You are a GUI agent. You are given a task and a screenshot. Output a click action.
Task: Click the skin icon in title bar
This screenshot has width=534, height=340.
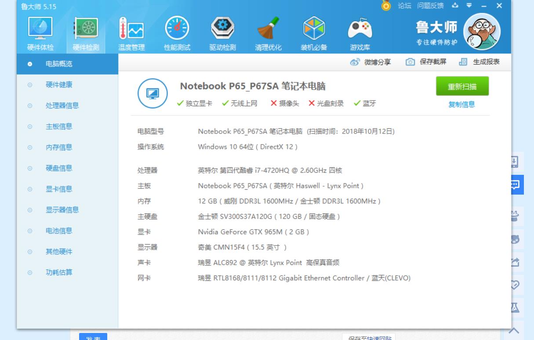[x=455, y=6]
